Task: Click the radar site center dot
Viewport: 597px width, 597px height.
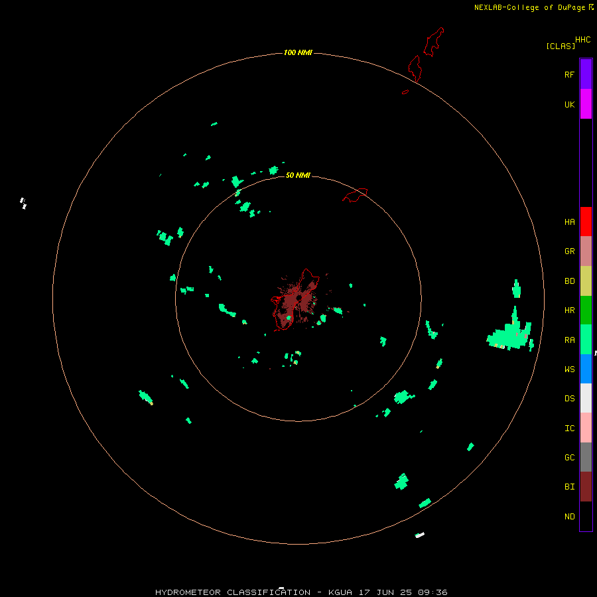Action: click(299, 298)
